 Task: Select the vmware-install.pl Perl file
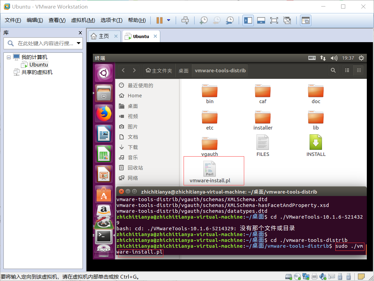click(210, 172)
